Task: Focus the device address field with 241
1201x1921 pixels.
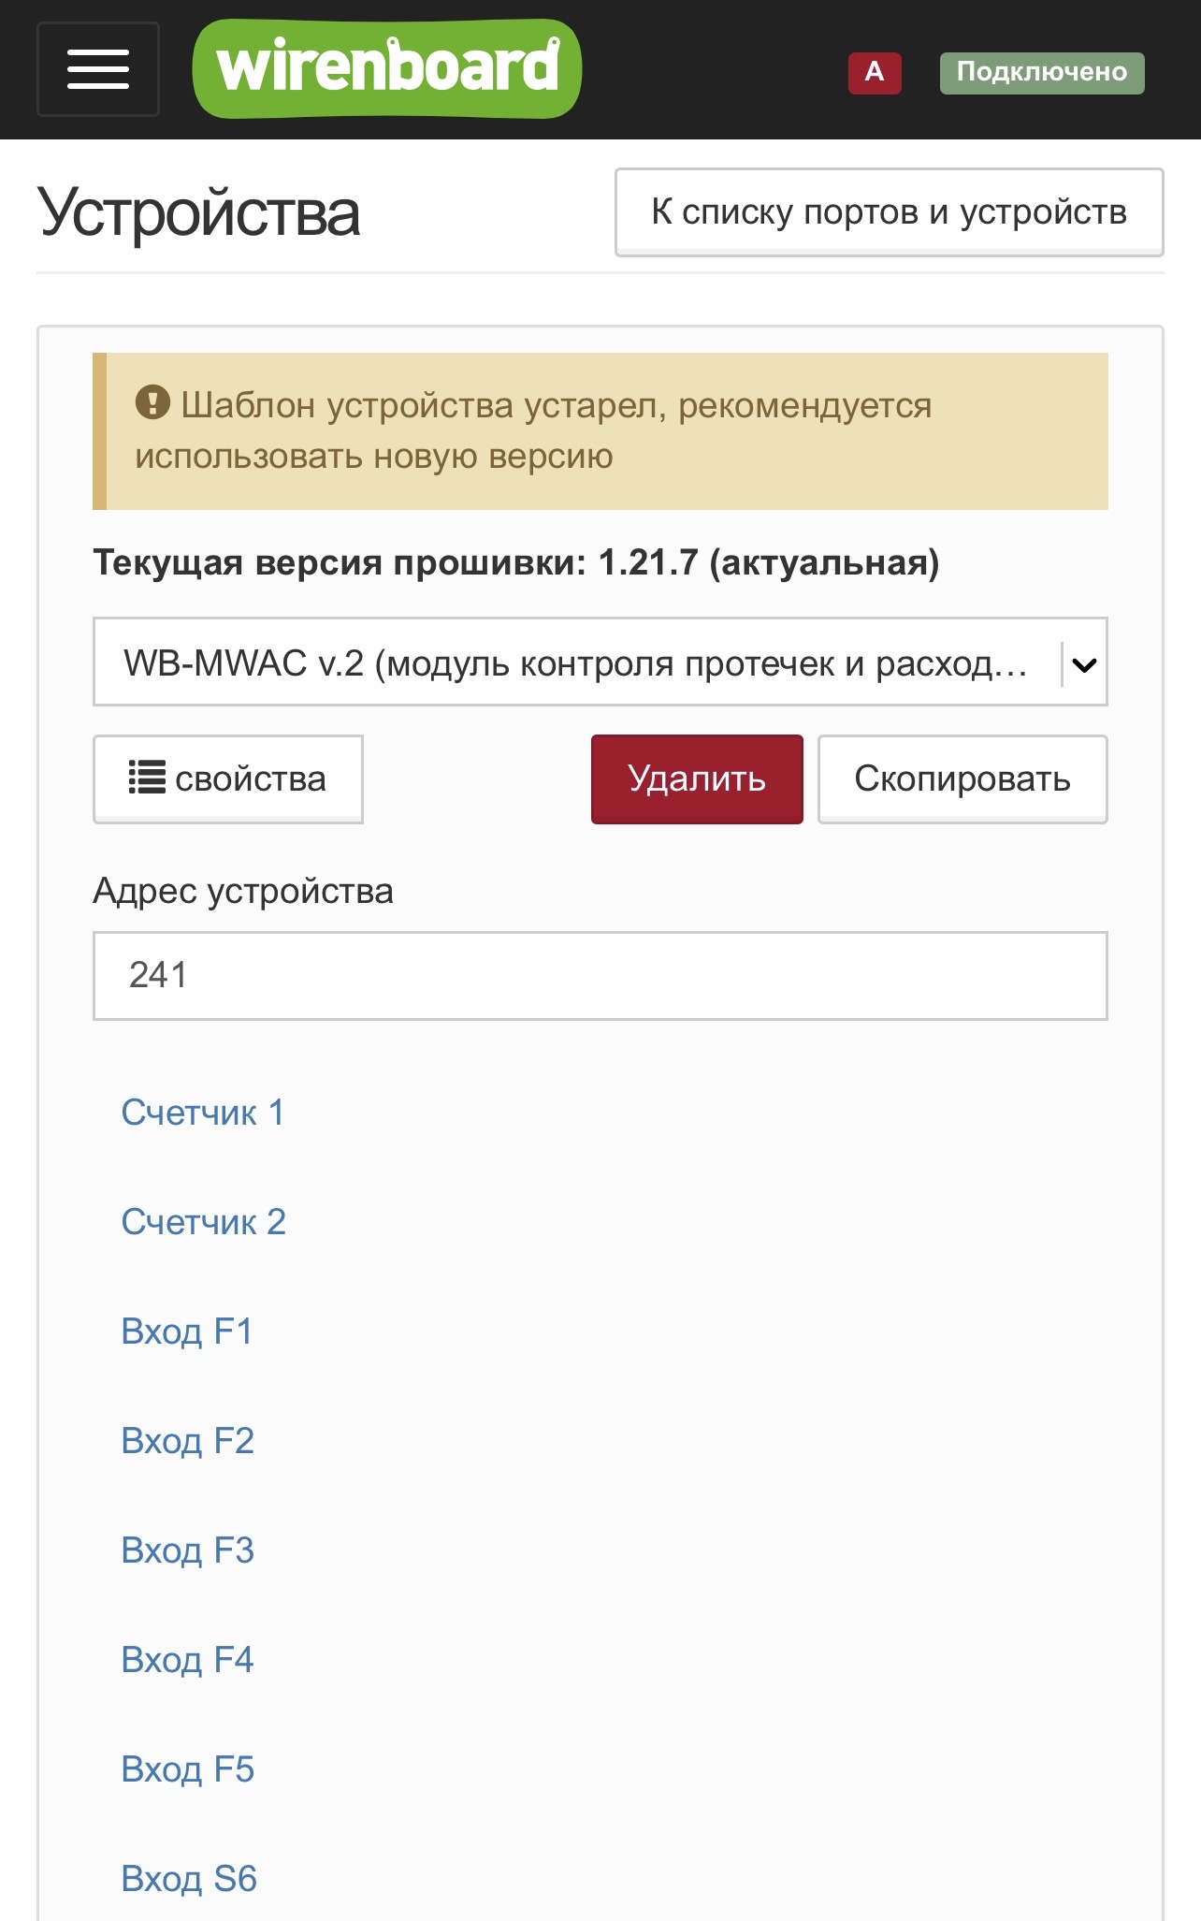Action: pyautogui.click(x=600, y=975)
